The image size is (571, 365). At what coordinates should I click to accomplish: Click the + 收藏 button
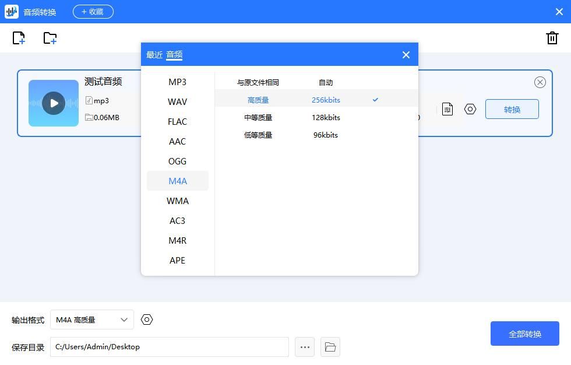coord(93,12)
